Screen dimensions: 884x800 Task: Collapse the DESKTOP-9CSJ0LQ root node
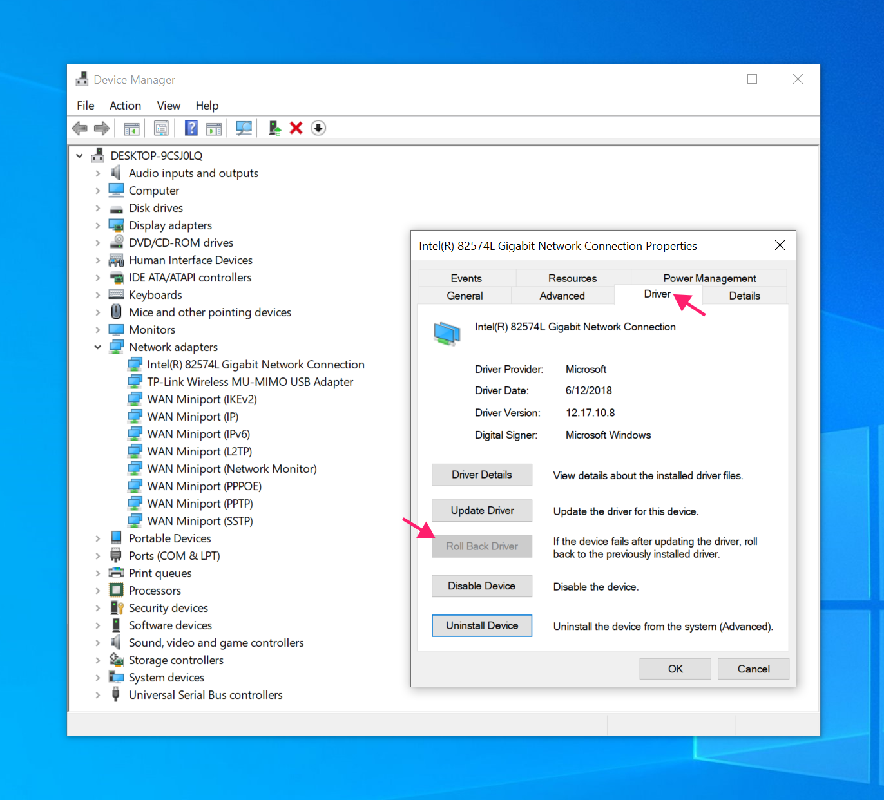(x=79, y=156)
